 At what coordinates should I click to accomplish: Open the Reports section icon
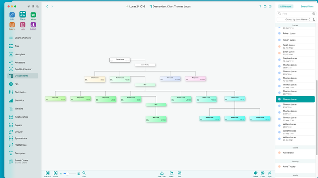point(12,25)
